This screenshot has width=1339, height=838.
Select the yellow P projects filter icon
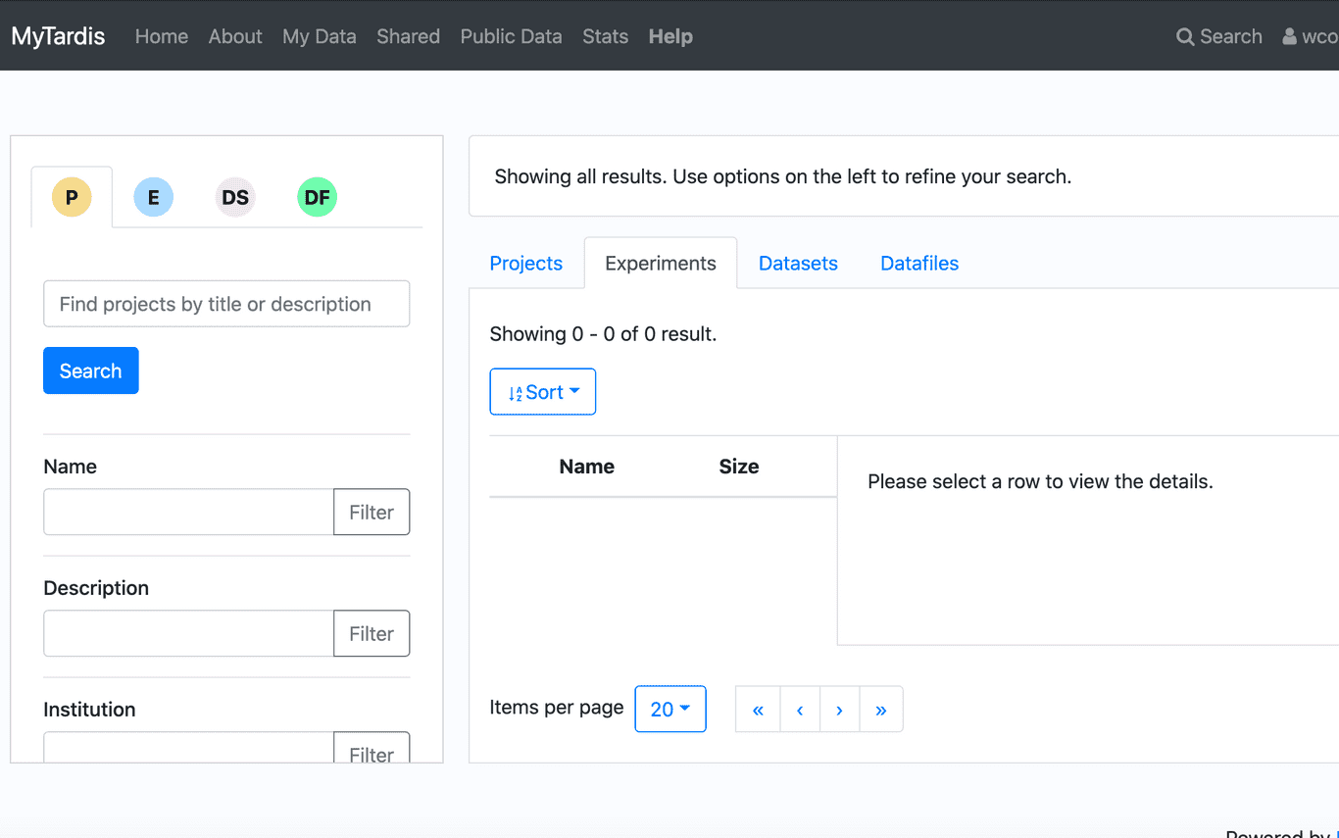coord(72,197)
